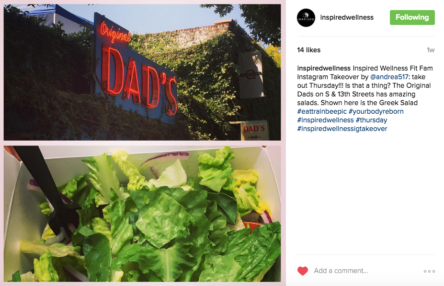Open the @andrea517 mention link
This screenshot has width=444, height=286.
point(389,77)
